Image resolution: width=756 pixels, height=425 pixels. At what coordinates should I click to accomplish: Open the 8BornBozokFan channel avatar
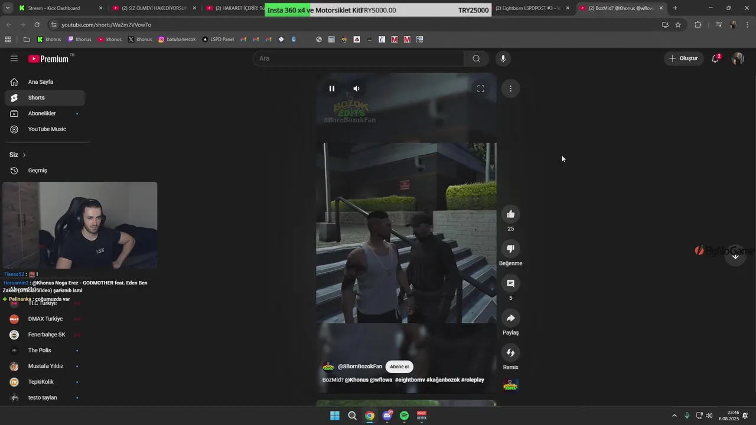[x=328, y=367]
